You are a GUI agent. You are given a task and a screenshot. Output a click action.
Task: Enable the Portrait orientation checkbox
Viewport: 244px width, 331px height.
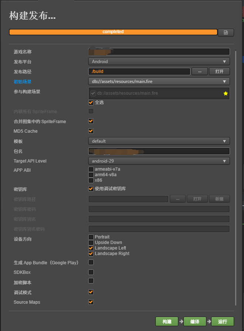91,237
